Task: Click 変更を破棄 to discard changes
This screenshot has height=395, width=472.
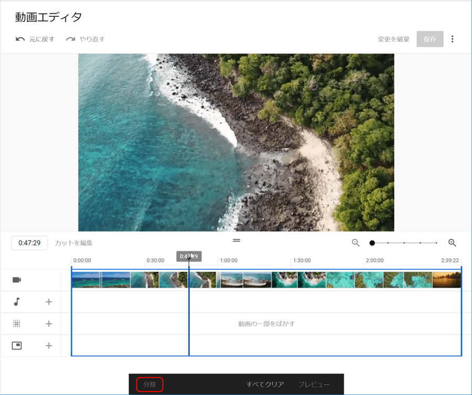Action: point(393,39)
